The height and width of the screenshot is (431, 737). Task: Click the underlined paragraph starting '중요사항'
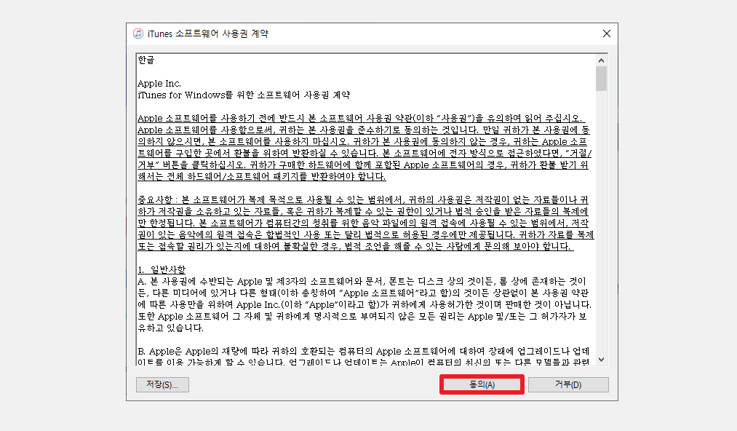tap(366, 223)
